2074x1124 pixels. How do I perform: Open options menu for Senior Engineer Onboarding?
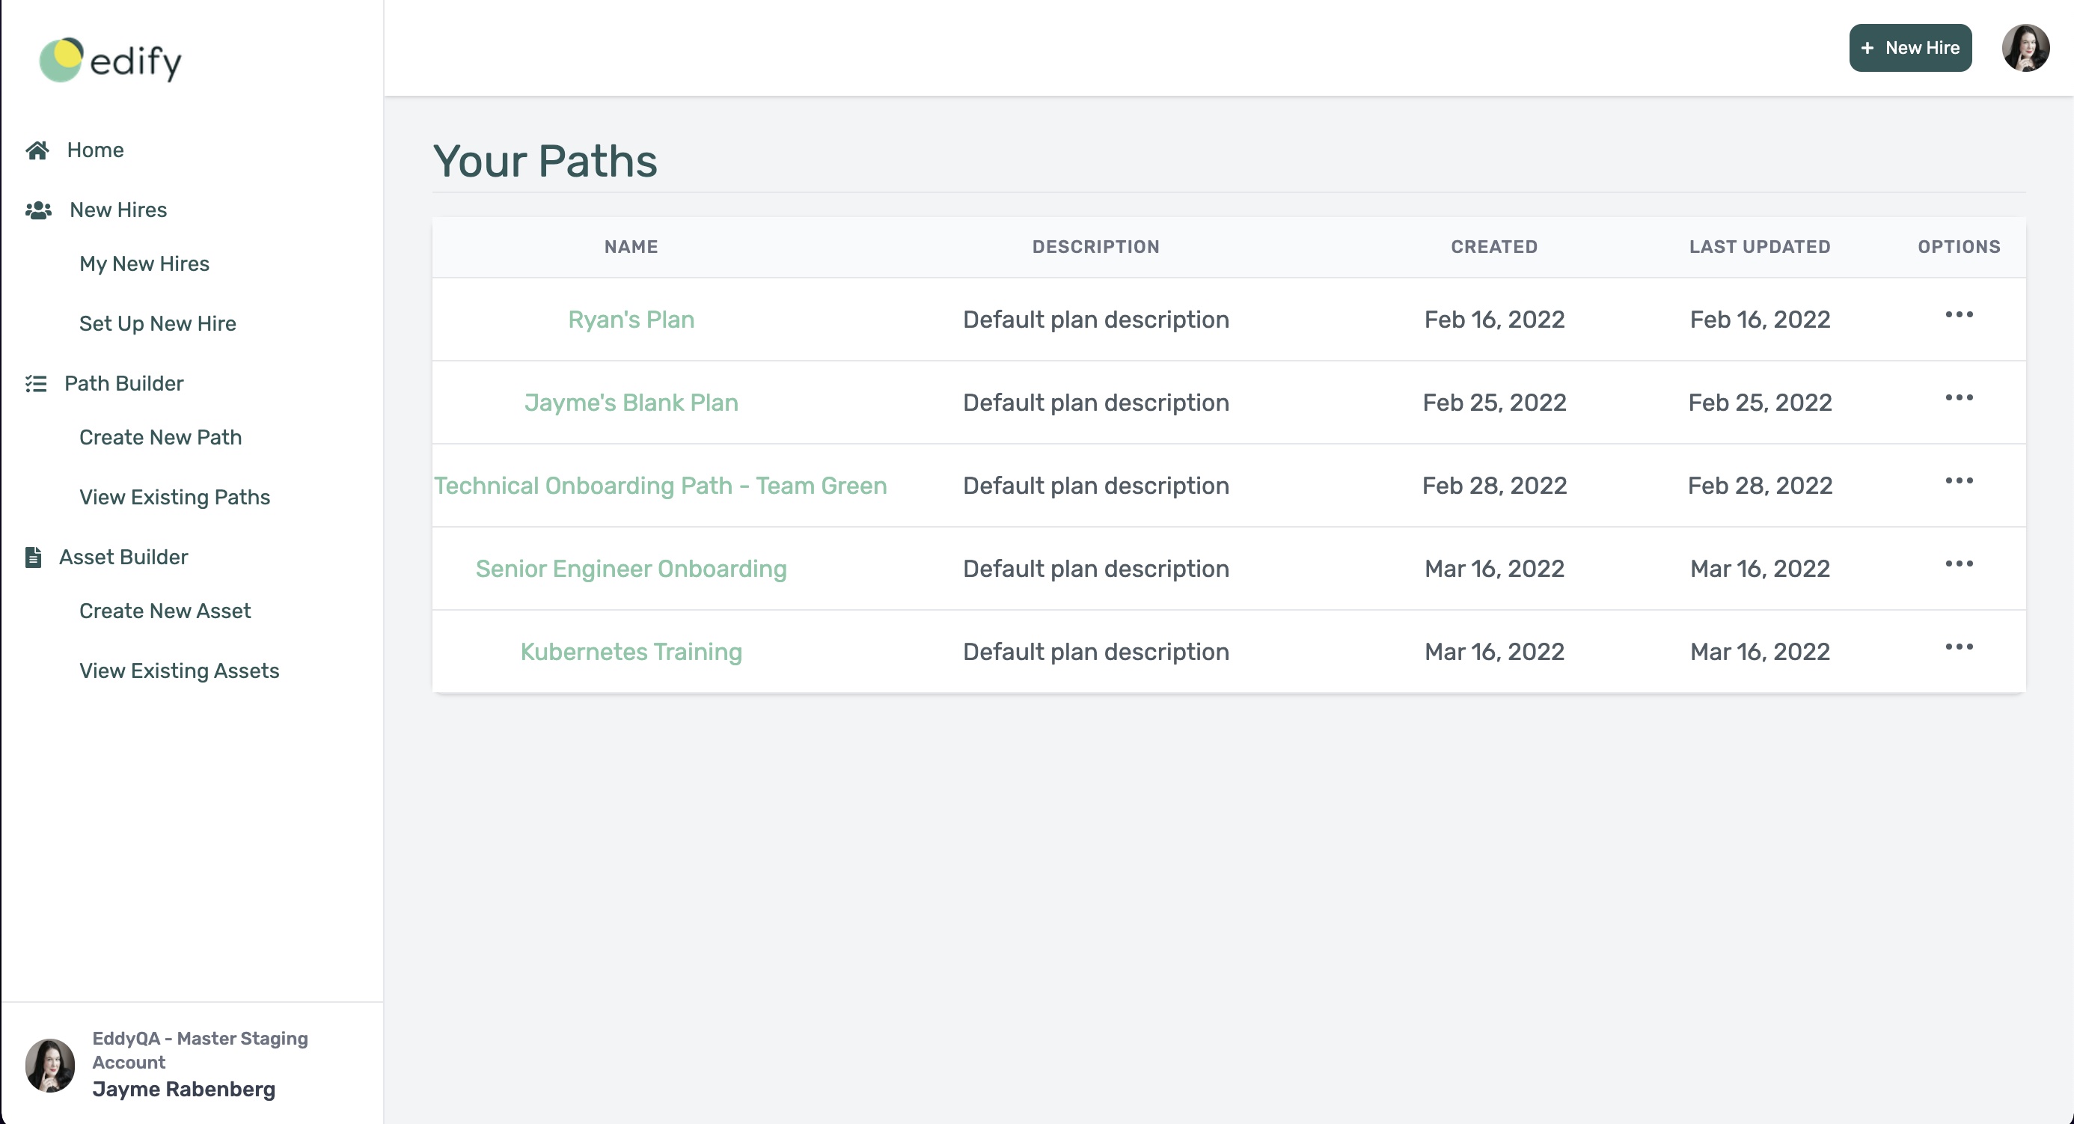click(x=1959, y=563)
